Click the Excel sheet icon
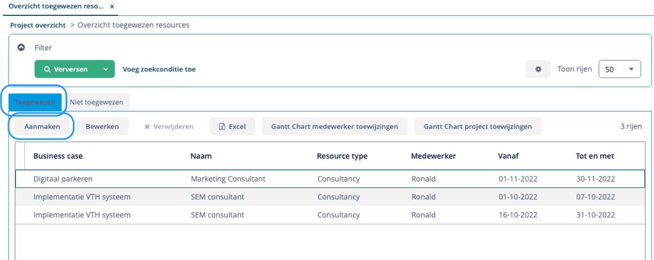Image resolution: width=654 pixels, height=260 pixels. 223,126
